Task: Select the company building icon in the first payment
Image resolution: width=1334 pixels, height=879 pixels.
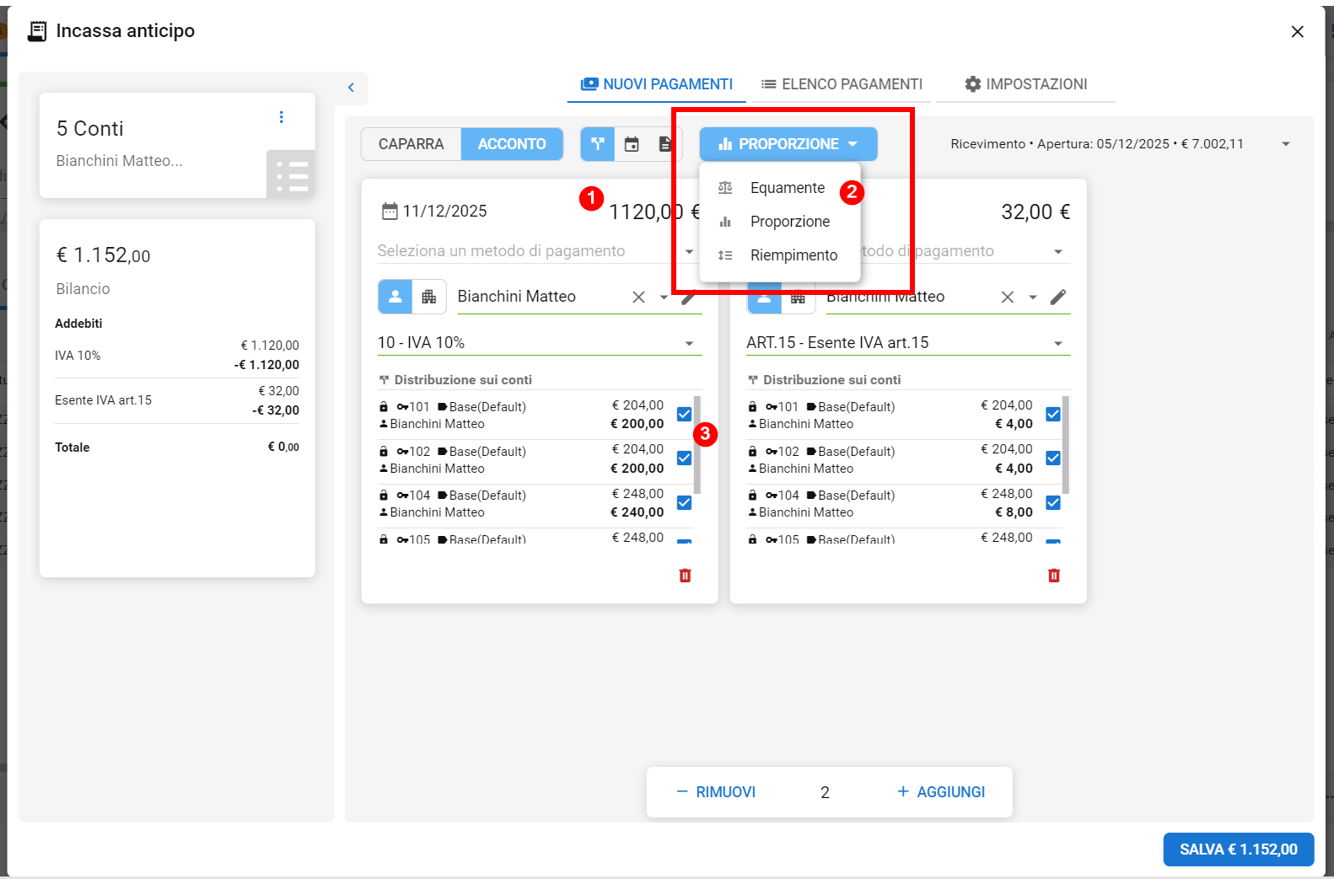Action: 429,297
